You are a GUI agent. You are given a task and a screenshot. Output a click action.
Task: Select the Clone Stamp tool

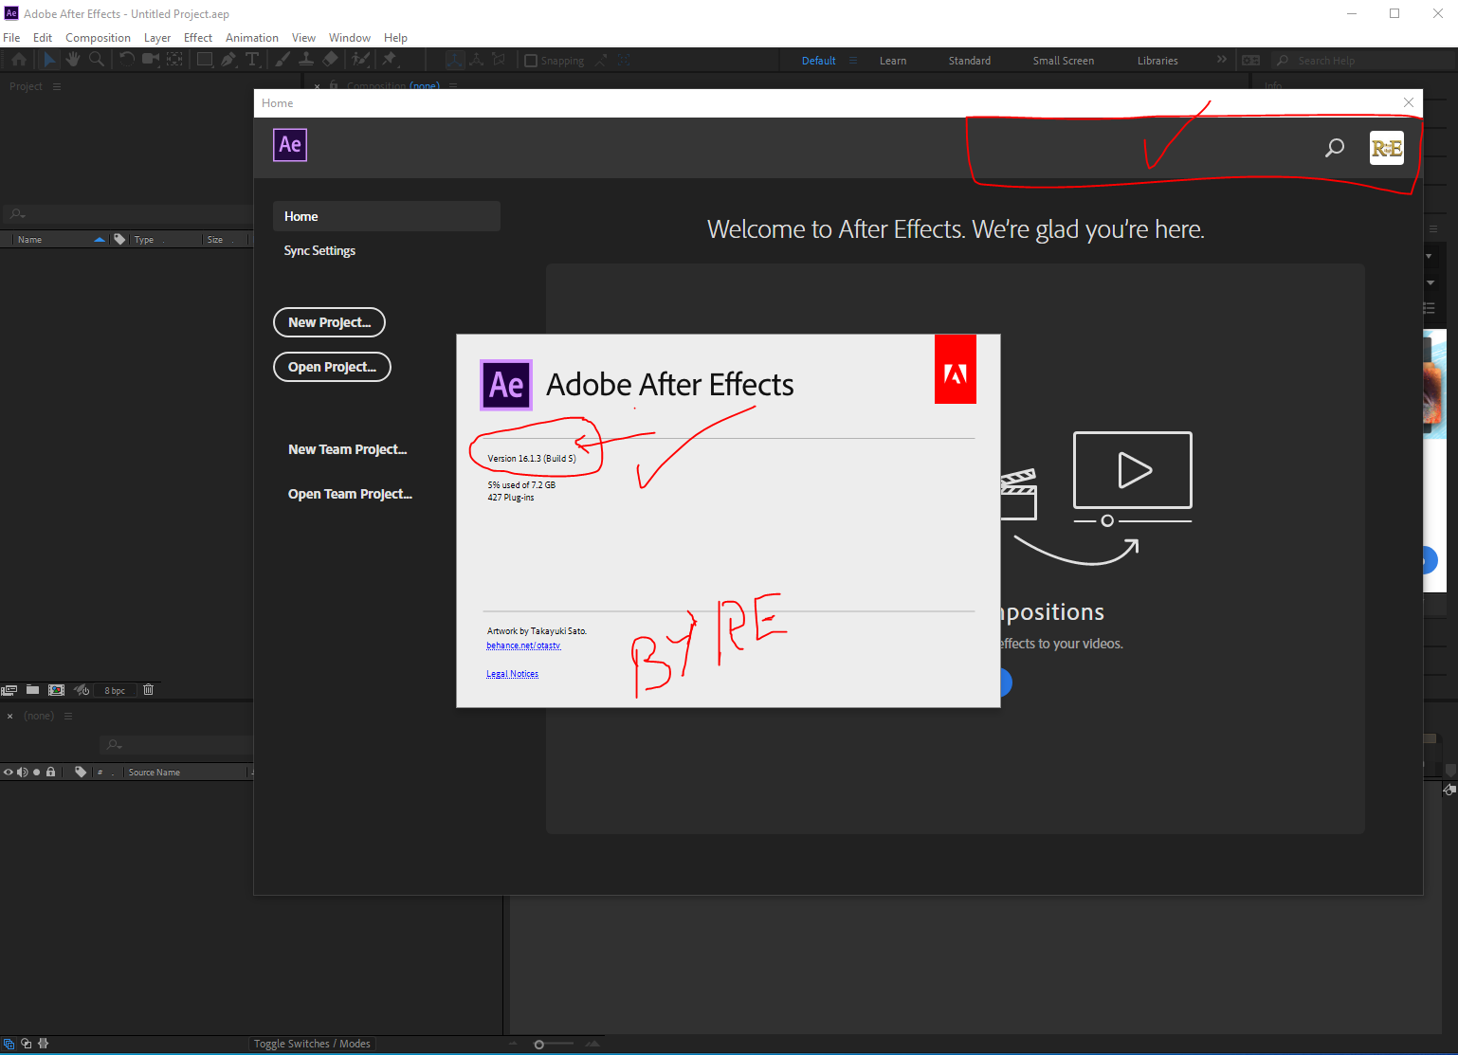tap(306, 60)
